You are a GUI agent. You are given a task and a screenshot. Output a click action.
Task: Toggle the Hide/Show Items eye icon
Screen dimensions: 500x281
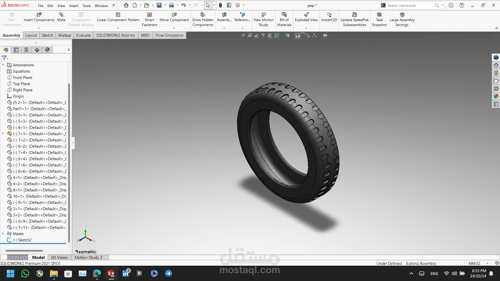pos(298,36)
